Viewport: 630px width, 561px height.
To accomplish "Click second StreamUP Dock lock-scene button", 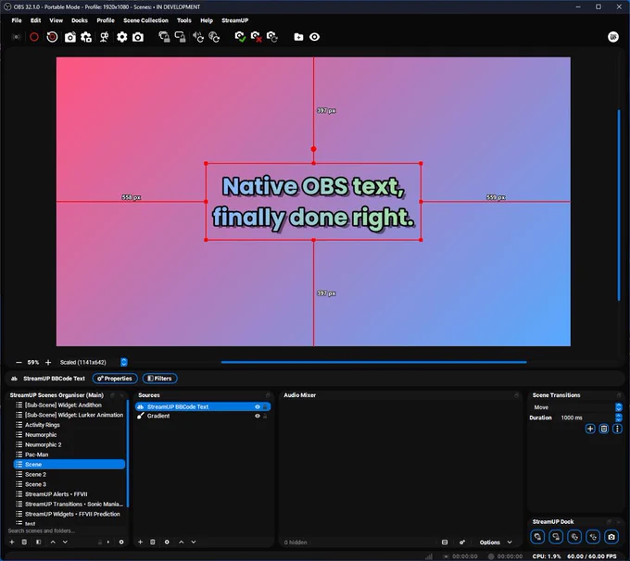I will pyautogui.click(x=556, y=537).
